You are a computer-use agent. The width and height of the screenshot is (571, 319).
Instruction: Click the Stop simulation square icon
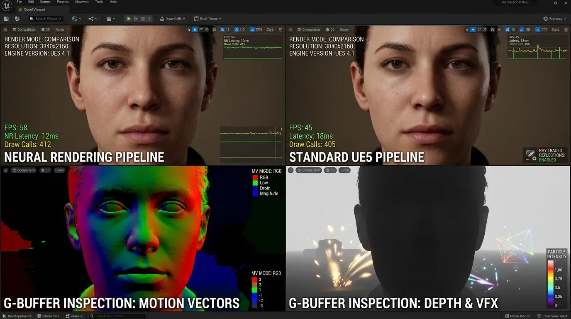pyautogui.click(x=143, y=19)
